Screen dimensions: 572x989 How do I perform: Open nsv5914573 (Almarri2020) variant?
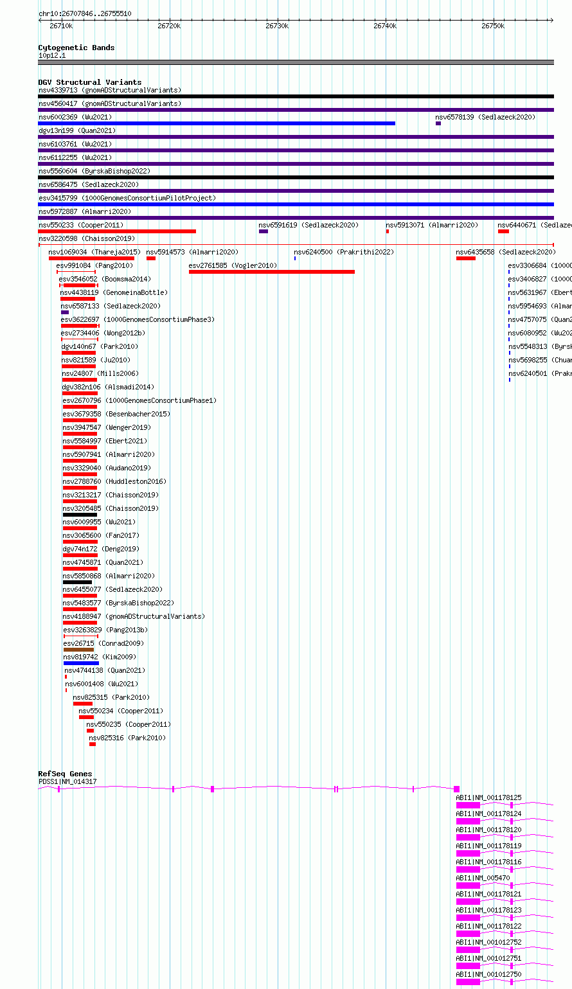click(192, 252)
